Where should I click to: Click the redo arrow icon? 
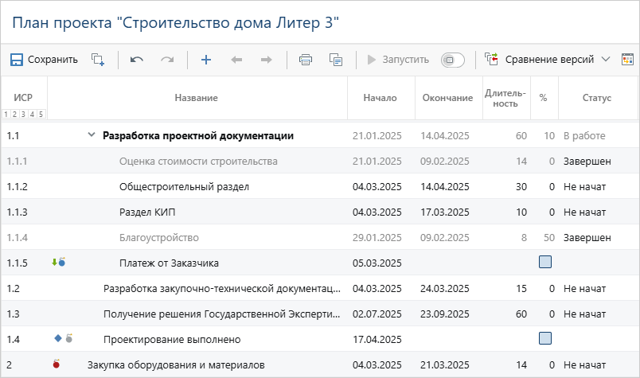coord(167,60)
